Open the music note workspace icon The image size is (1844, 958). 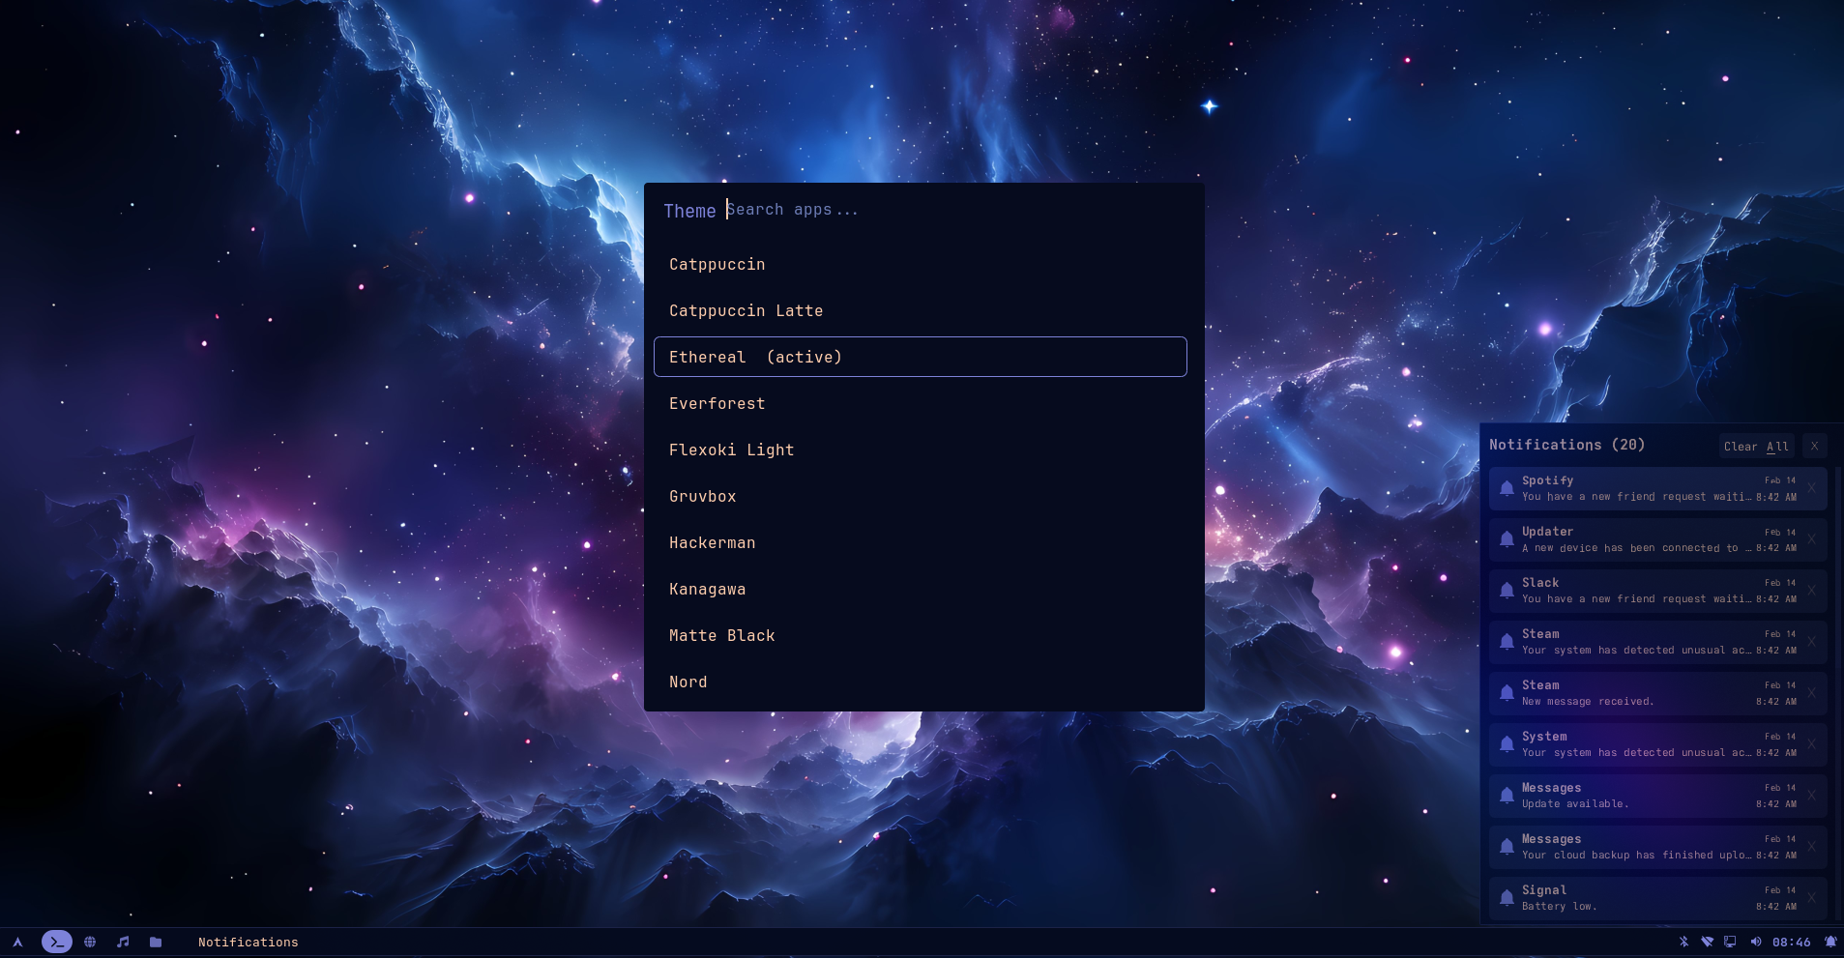[x=123, y=942]
